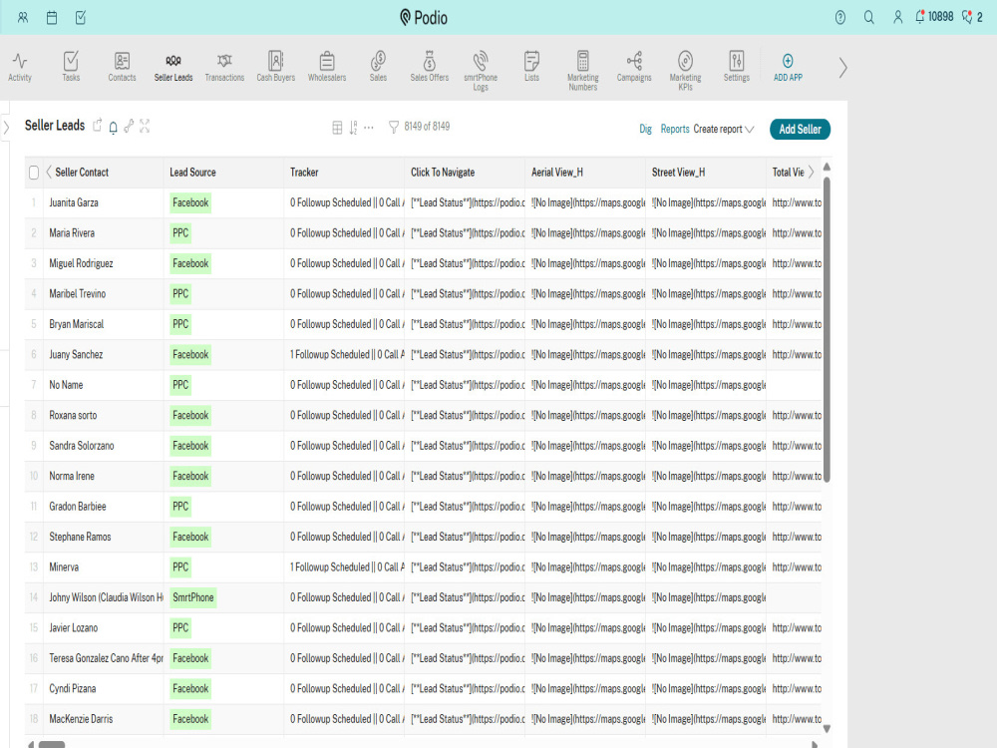Sort by Lead Source column header

[x=192, y=173]
